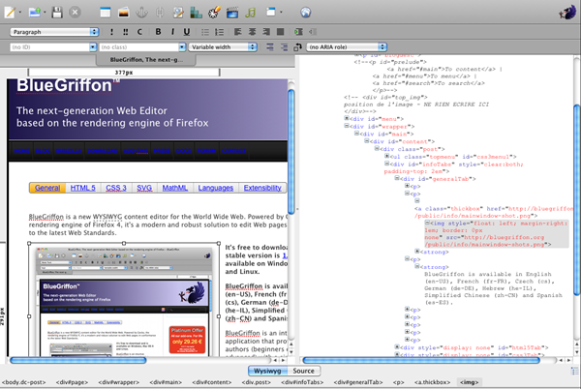Click the source pane vertical scrollbar
581x389 pixels.
(576, 200)
